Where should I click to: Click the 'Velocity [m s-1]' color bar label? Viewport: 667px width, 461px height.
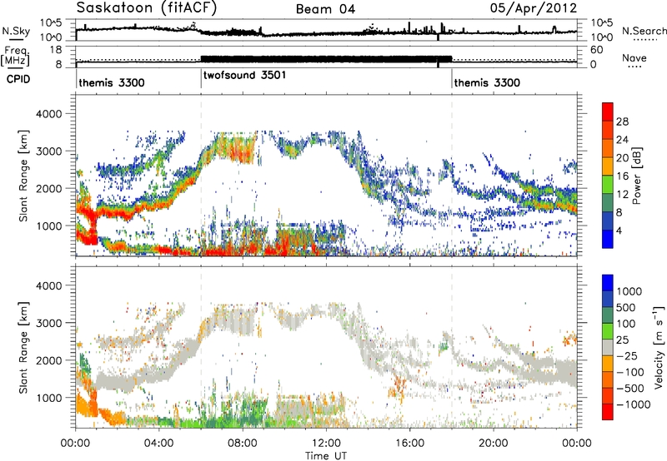tap(659, 347)
